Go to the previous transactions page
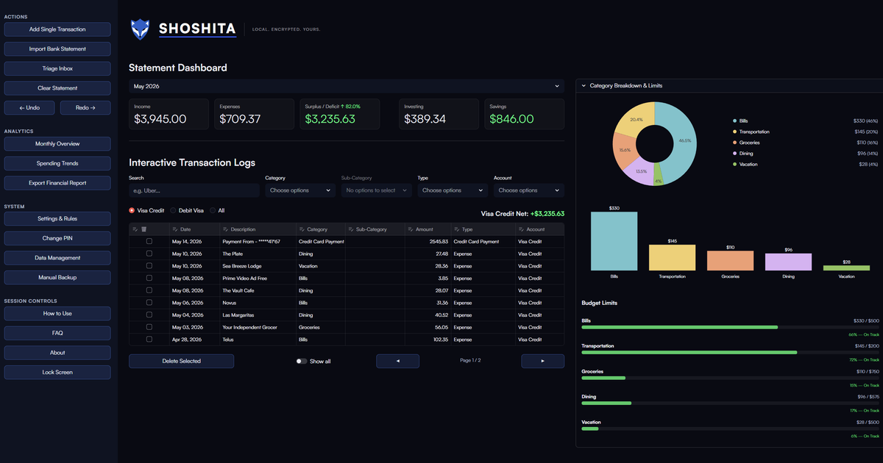Viewport: 883px width, 463px height. (398, 362)
